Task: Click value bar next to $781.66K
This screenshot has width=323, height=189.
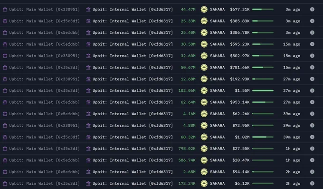Action: 263,67
